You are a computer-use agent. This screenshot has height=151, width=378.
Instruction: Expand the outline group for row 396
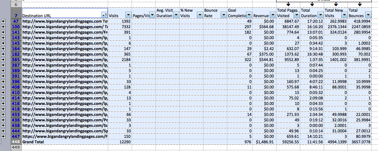pyautogui.click(x=3, y=82)
